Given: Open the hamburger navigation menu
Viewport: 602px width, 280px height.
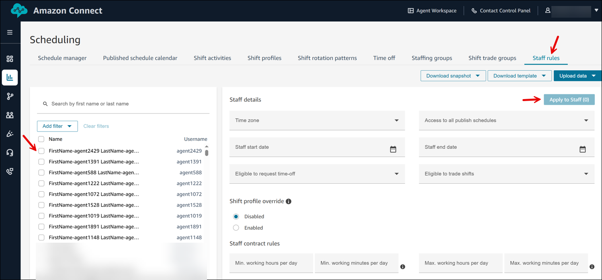Looking at the screenshot, I should [10, 32].
